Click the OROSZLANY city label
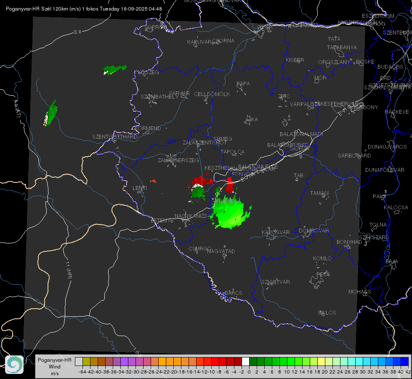Screen dimensions: 412x379 [334, 62]
